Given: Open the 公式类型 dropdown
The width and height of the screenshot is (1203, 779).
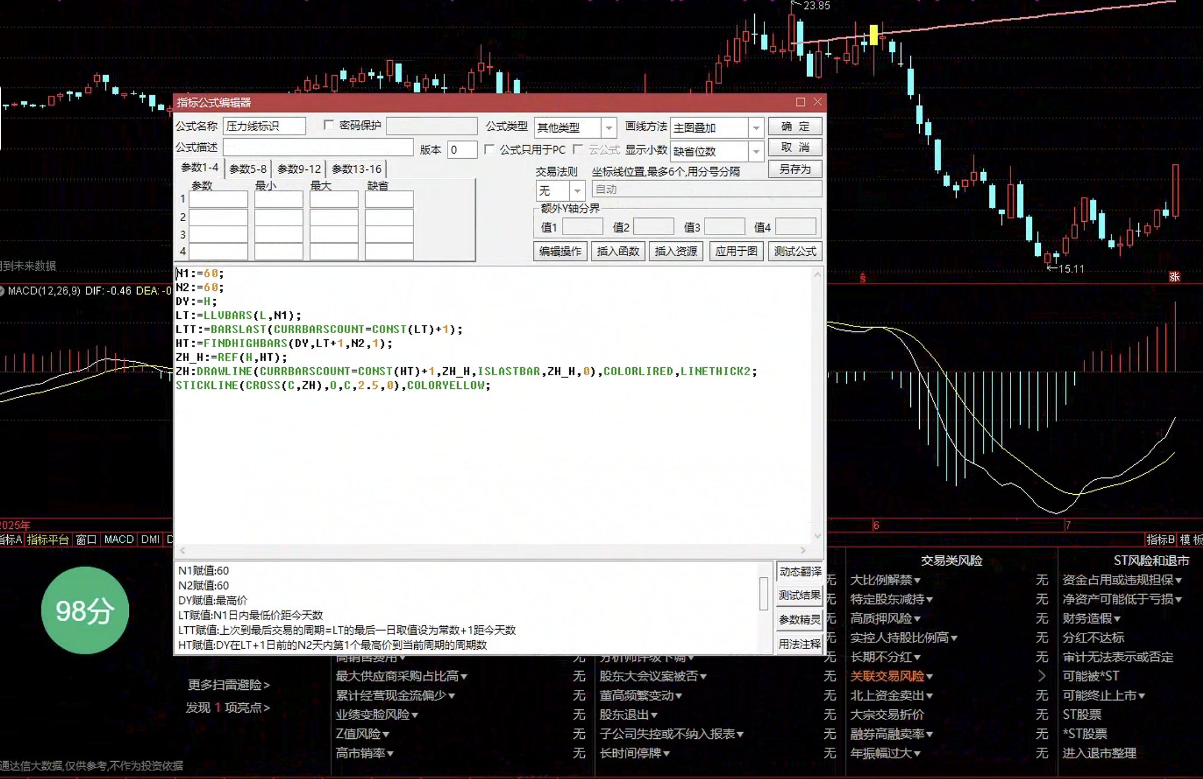Looking at the screenshot, I should tap(609, 128).
